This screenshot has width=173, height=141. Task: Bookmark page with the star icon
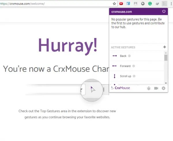tap(114, 4)
